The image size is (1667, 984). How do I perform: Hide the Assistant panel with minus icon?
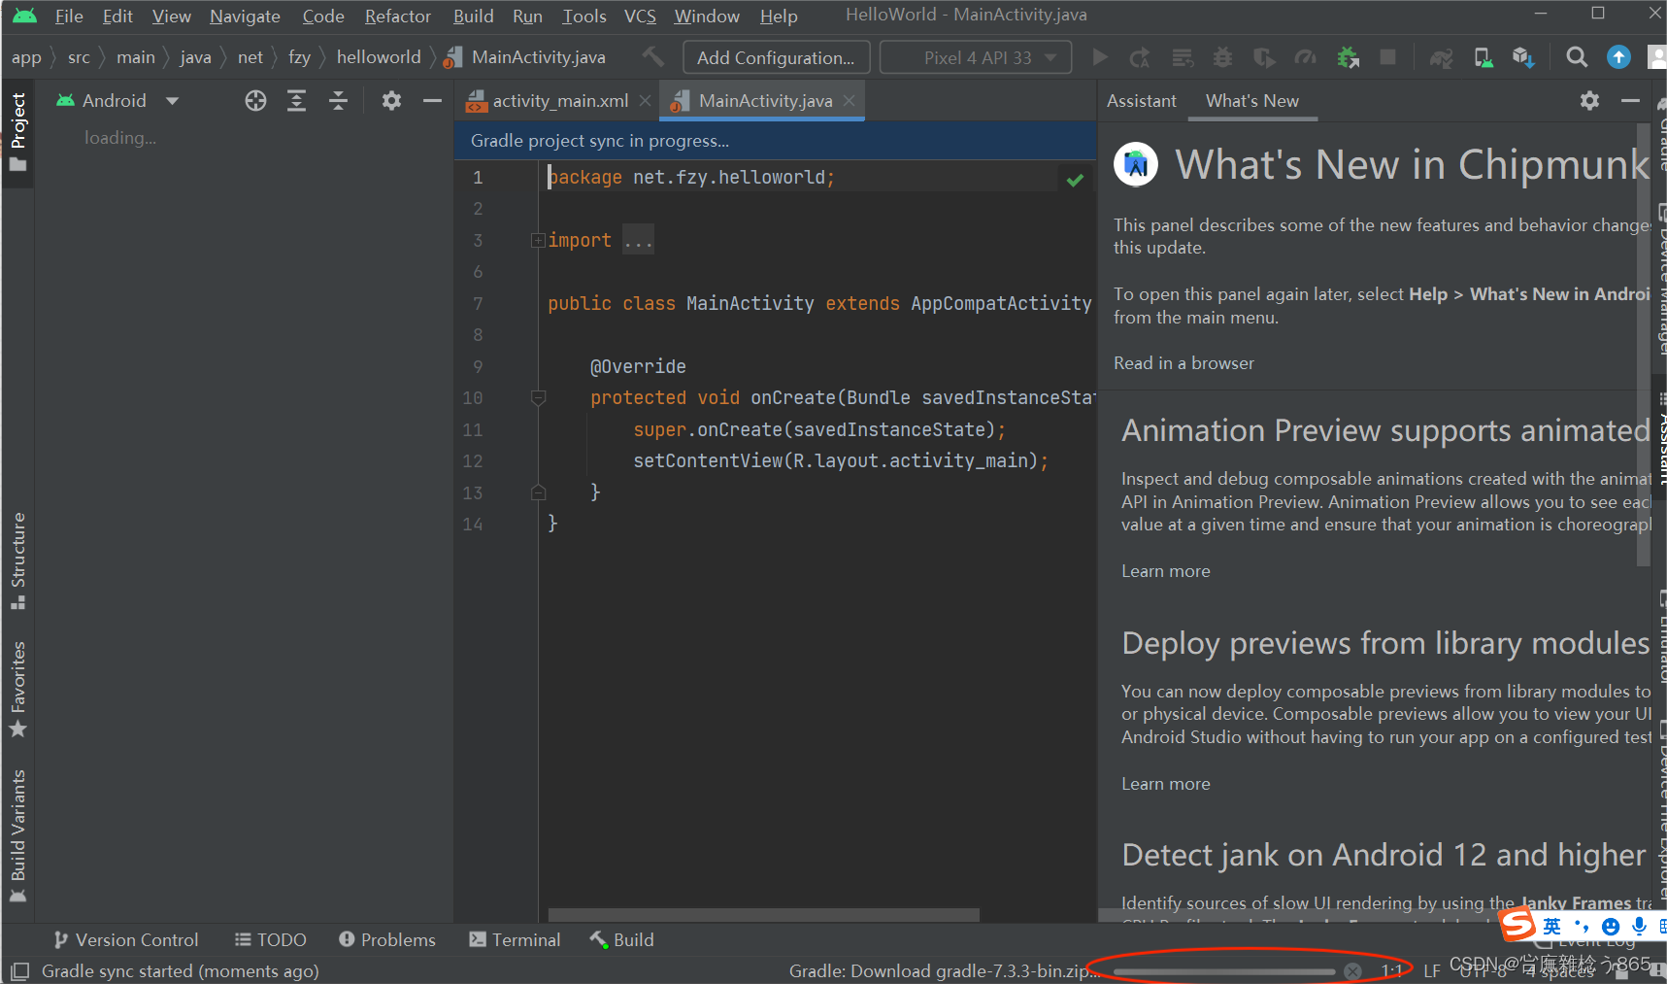point(1630,100)
